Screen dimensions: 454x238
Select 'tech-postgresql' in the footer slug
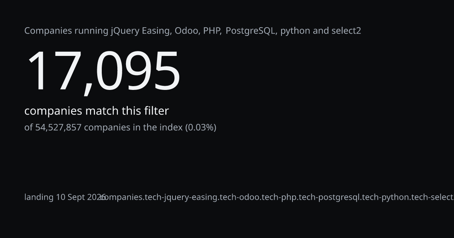(329, 197)
